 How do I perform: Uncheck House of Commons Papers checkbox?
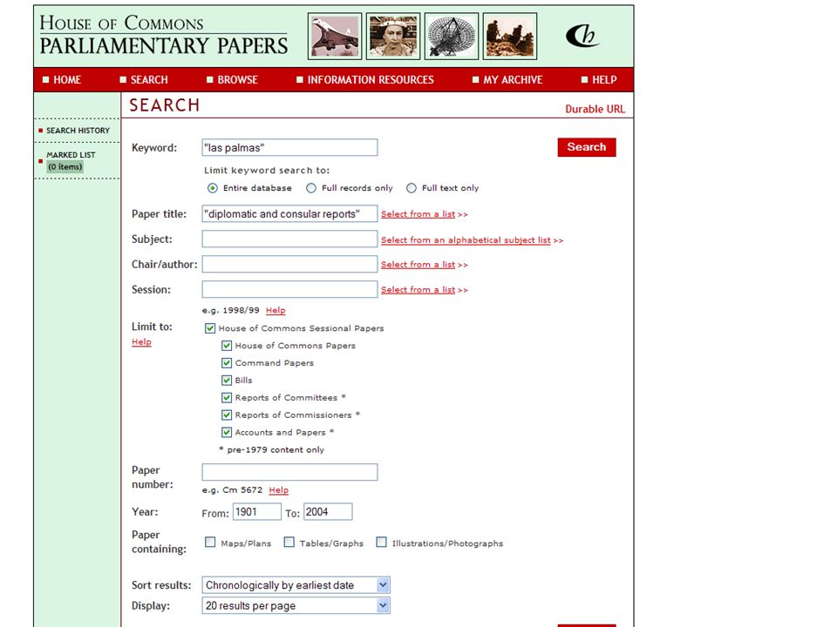click(227, 346)
